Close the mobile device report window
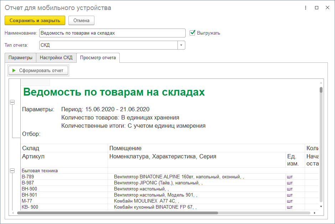The image size is (335, 224). (x=327, y=8)
